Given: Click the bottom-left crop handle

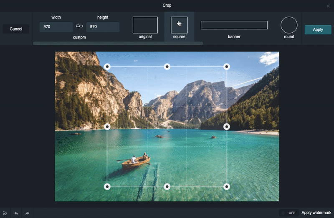Looking at the screenshot, I should click(107, 187).
